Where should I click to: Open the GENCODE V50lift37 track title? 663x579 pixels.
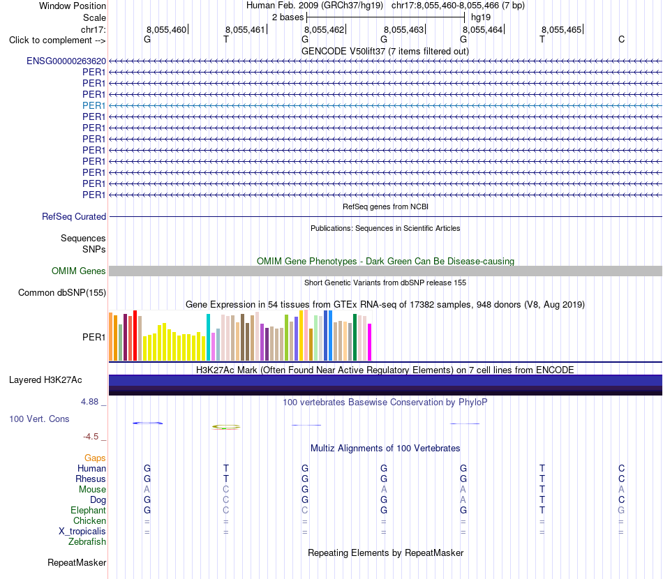pos(385,51)
